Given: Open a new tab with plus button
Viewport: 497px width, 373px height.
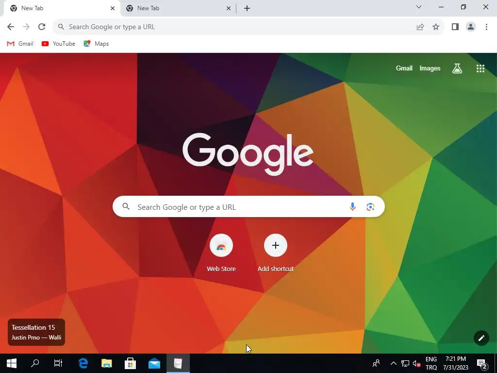Looking at the screenshot, I should point(247,8).
